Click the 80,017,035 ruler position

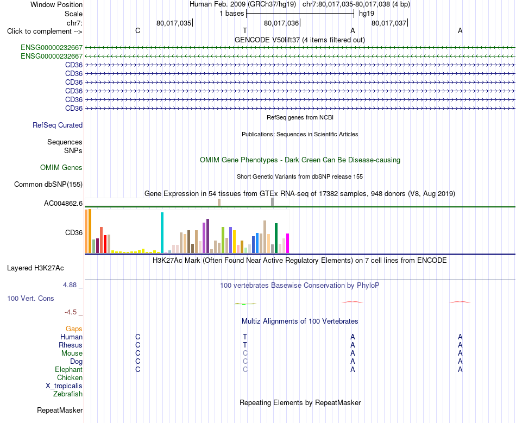click(174, 23)
